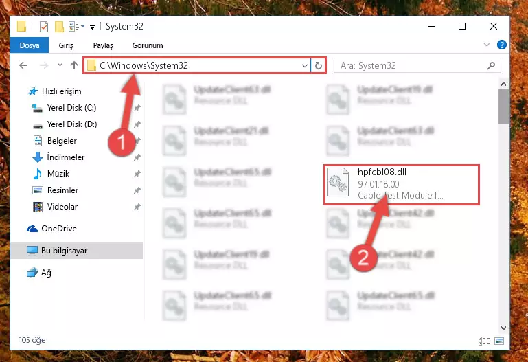Select Hızlı erişim in the sidebar
Screen dimensions: 528x362
click(x=62, y=91)
